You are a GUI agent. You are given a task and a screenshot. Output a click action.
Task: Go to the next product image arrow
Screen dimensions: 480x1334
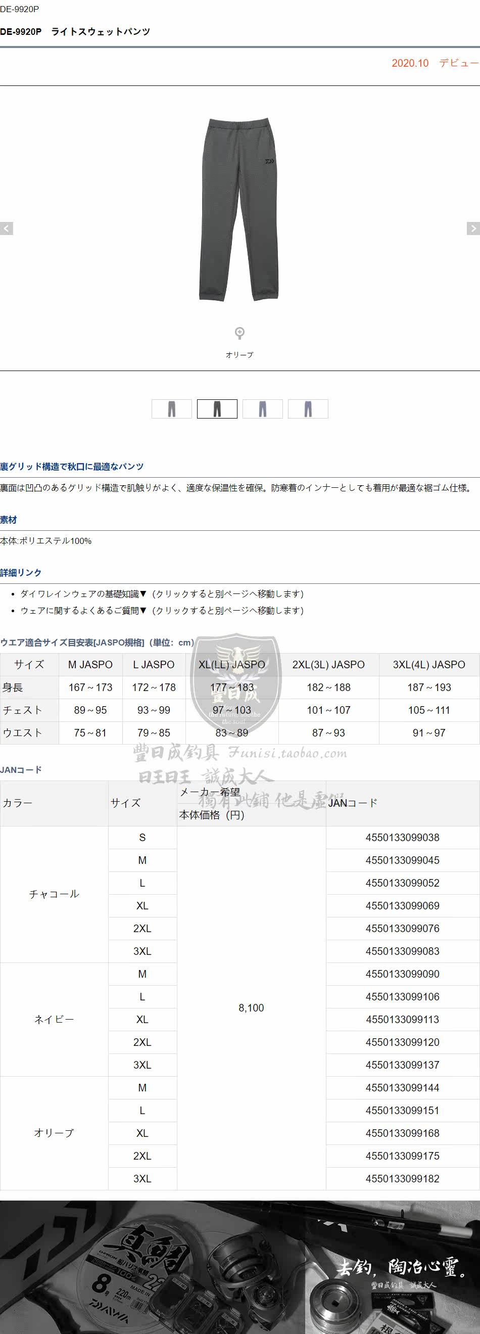(473, 228)
